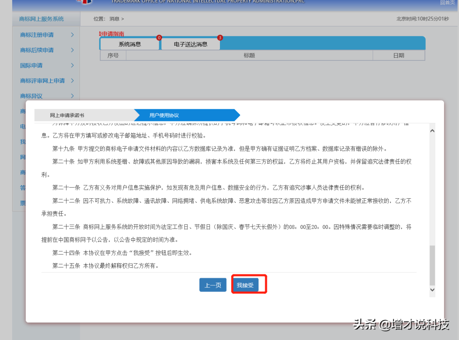This screenshot has width=459, height=340.
Task: Click the 我接受 button
Action: coord(245,285)
